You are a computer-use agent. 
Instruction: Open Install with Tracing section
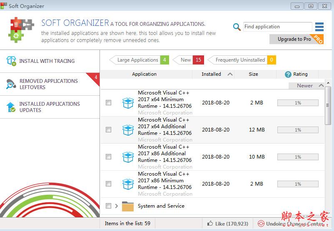pos(50,61)
